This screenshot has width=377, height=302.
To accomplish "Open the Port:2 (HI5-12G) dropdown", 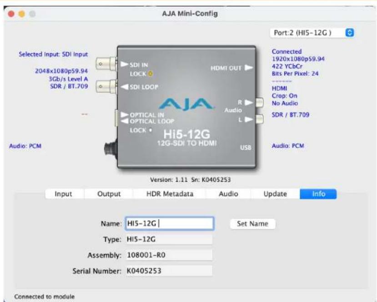I will pos(312,33).
